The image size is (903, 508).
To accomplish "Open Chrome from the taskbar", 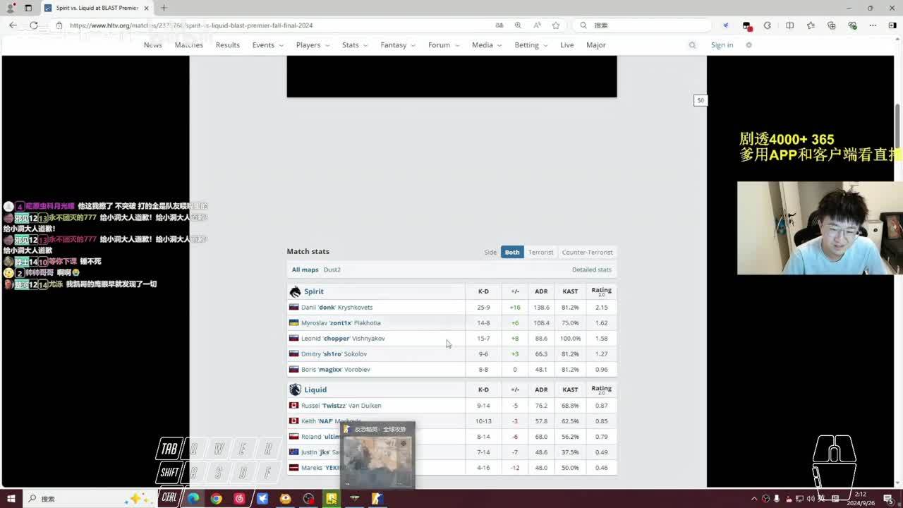I will tap(216, 499).
